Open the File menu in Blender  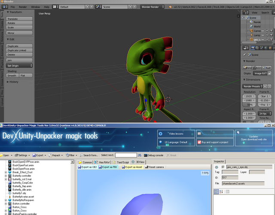(12, 7)
